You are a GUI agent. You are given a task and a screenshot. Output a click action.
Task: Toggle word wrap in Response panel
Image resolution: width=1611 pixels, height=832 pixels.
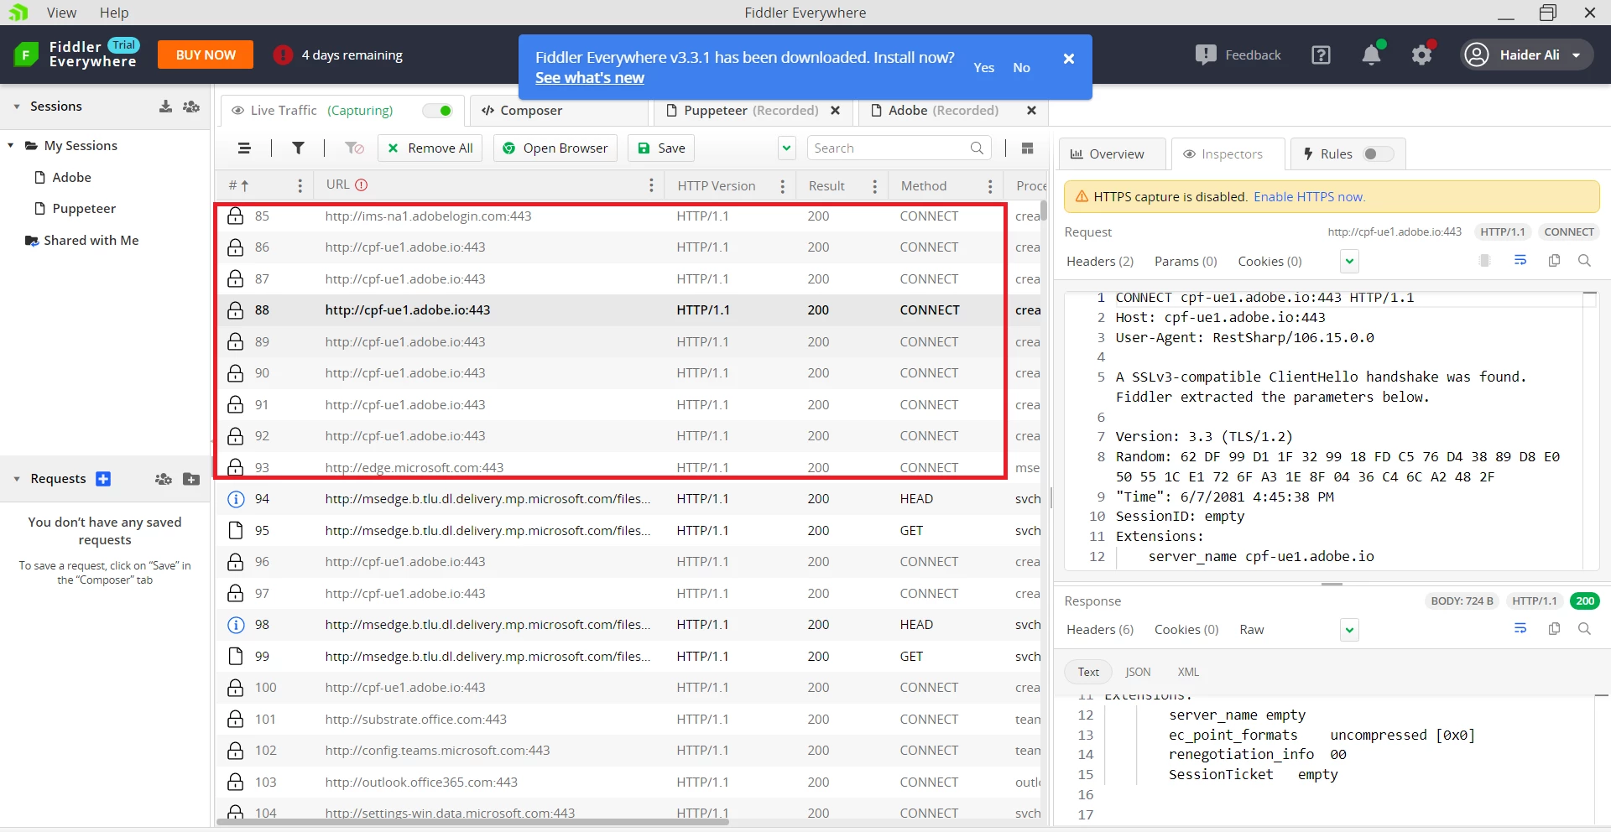tap(1520, 629)
